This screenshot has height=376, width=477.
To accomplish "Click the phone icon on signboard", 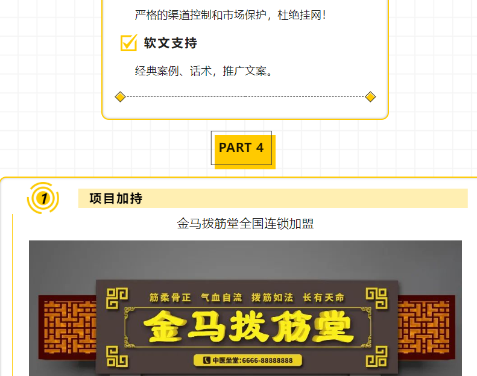I will tap(207, 360).
